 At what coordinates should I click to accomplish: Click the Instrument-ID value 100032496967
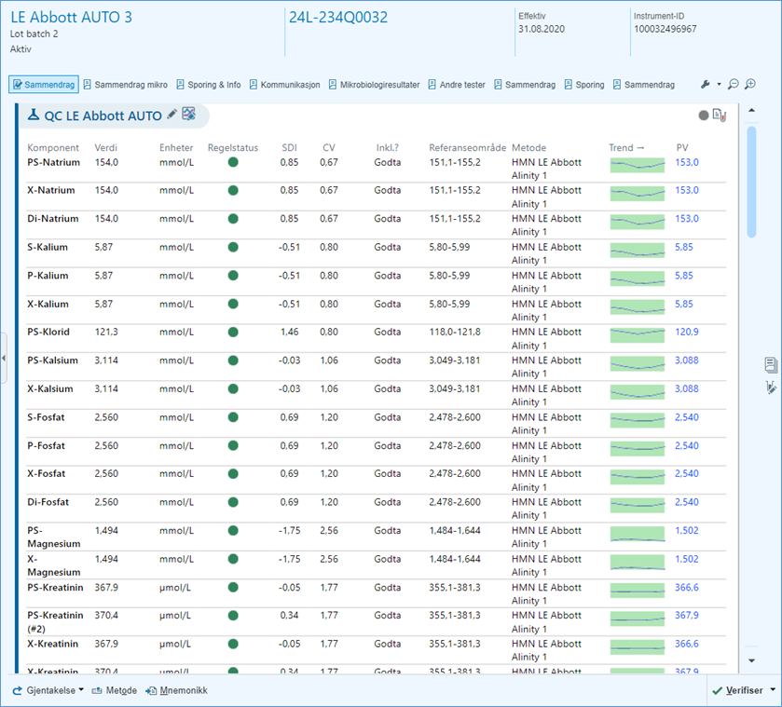[665, 29]
